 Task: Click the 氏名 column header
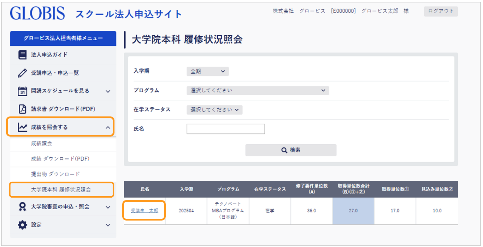click(145, 189)
